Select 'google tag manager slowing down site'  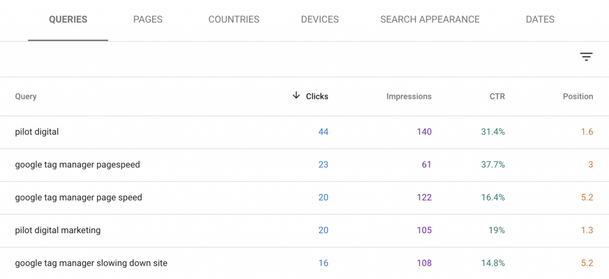click(91, 263)
